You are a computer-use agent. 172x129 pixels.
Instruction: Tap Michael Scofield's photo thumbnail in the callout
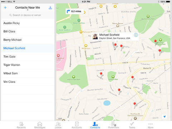pyautogui.click(x=95, y=37)
